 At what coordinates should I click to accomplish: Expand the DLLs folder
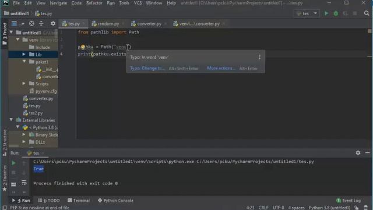click(x=24, y=142)
